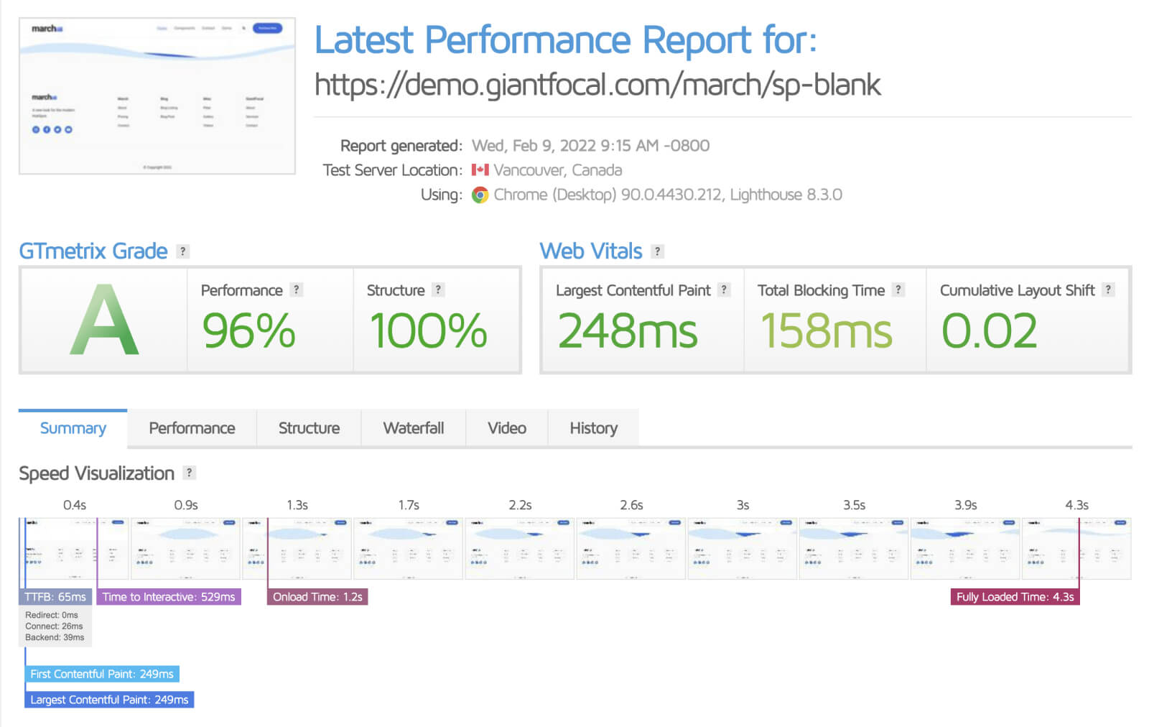Click the TTFB: 65ms marker label
Viewport: 1149px width, 727px height.
55,597
